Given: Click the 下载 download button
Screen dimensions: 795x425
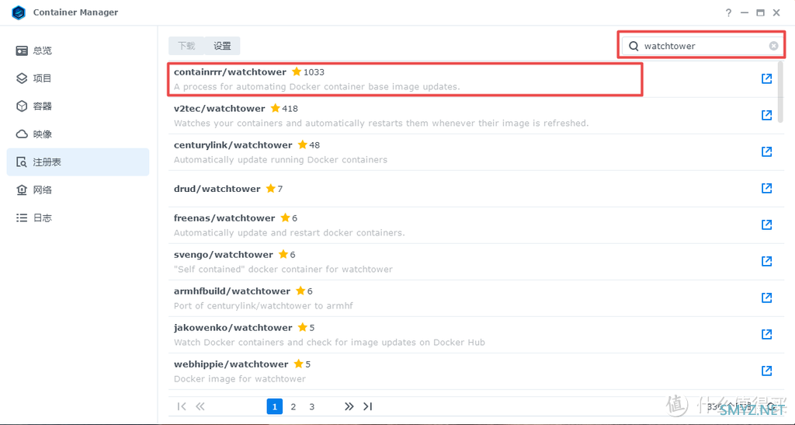Looking at the screenshot, I should pos(186,46).
